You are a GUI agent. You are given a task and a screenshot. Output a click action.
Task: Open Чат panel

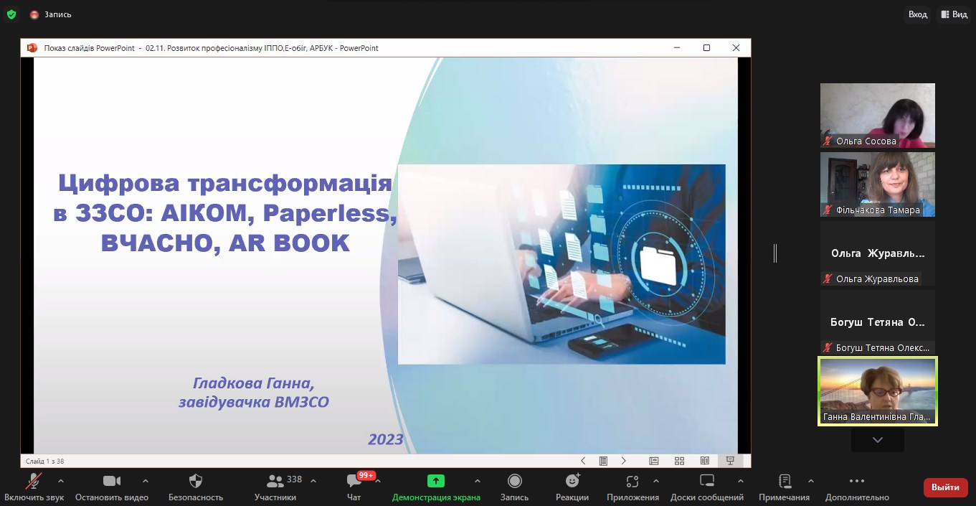[x=354, y=487]
